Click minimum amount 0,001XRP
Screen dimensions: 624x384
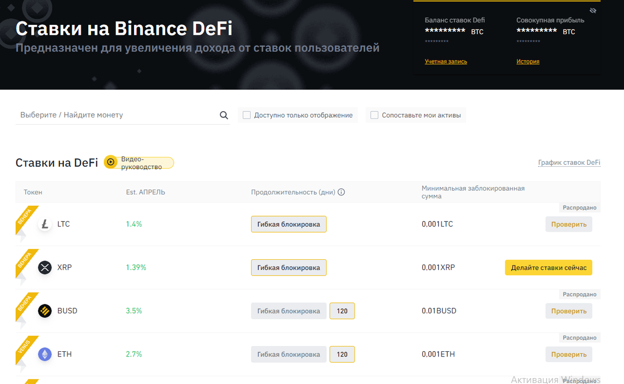click(x=438, y=268)
